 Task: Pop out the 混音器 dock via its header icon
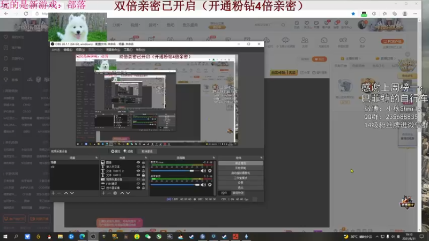tap(213, 157)
